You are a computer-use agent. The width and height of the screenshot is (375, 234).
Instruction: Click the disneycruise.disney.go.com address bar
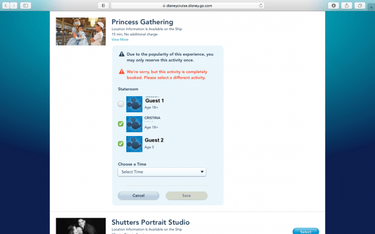(x=187, y=6)
